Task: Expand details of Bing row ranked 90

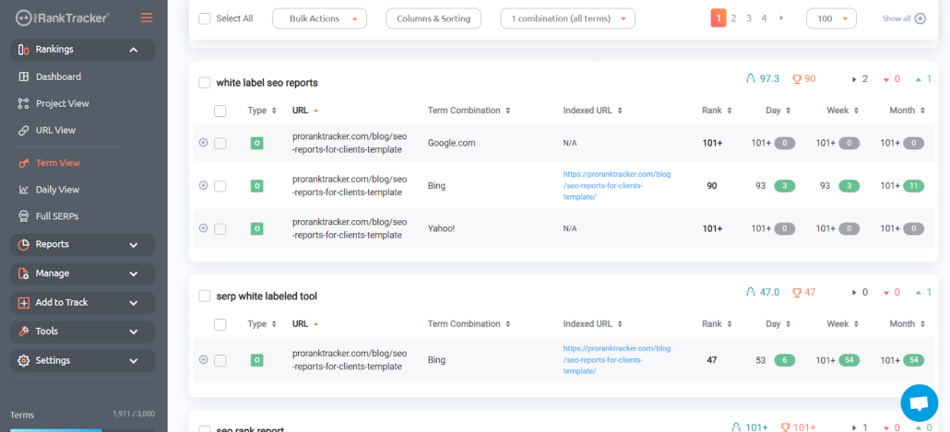Action: click(204, 185)
